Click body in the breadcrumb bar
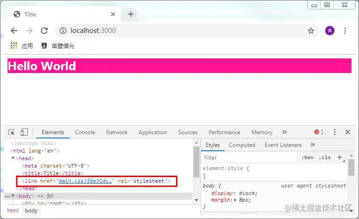 click(x=31, y=211)
